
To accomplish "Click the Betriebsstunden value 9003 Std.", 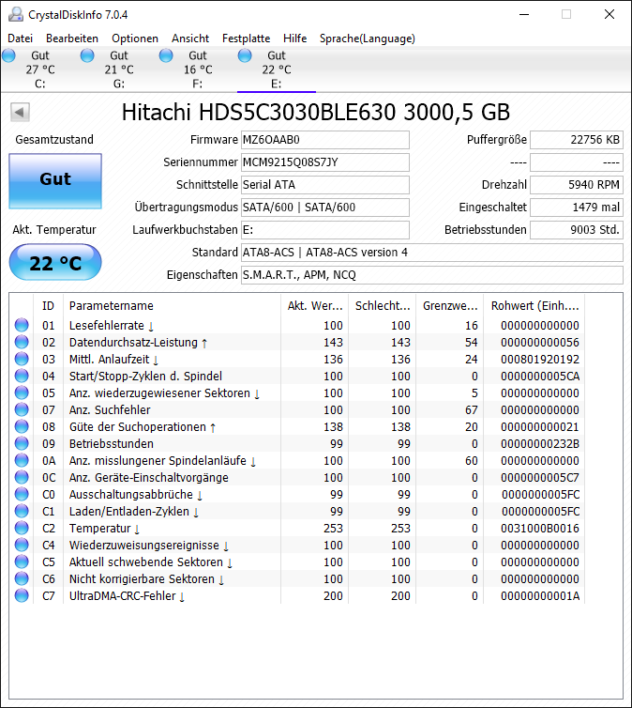I will [x=577, y=230].
